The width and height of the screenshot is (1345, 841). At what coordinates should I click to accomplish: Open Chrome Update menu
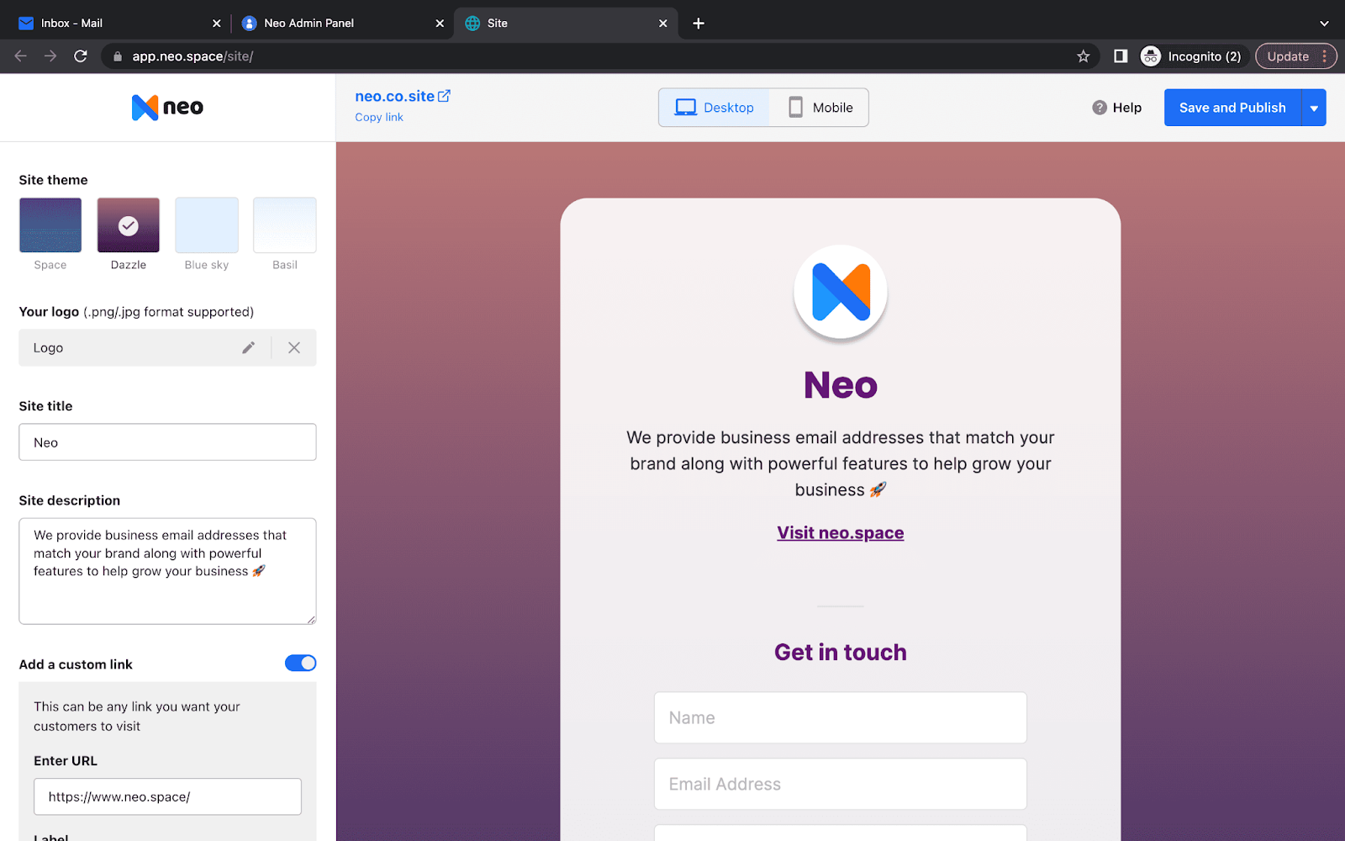click(x=1295, y=56)
